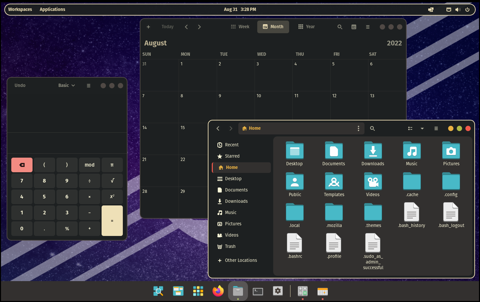Select Trash in the Files sidebar
Viewport: 480px width, 302px height.
(230, 246)
